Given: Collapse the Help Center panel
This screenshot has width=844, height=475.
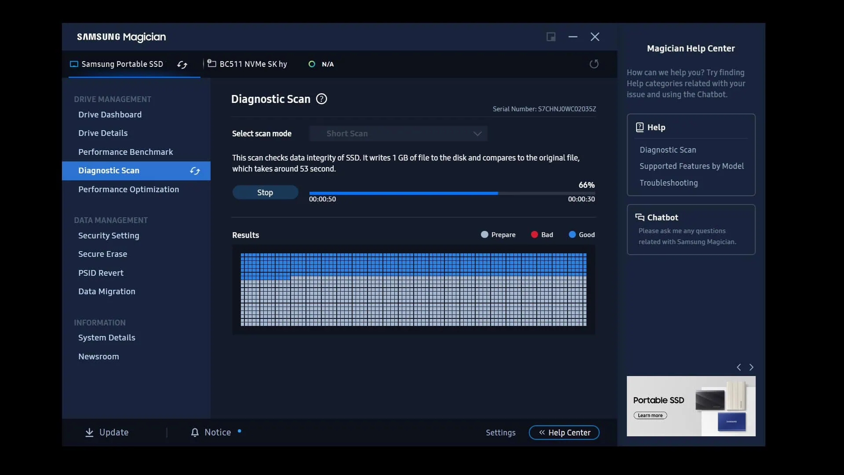Looking at the screenshot, I should tap(564, 433).
